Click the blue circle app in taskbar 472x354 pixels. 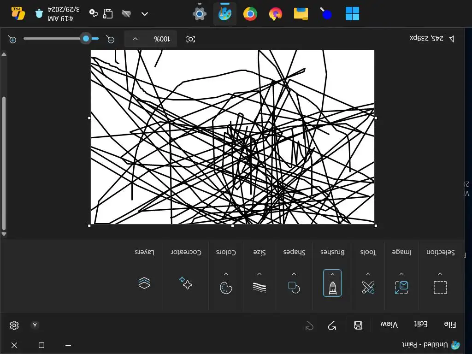[x=326, y=14]
